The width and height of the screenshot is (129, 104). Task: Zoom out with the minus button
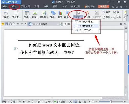[96, 102]
